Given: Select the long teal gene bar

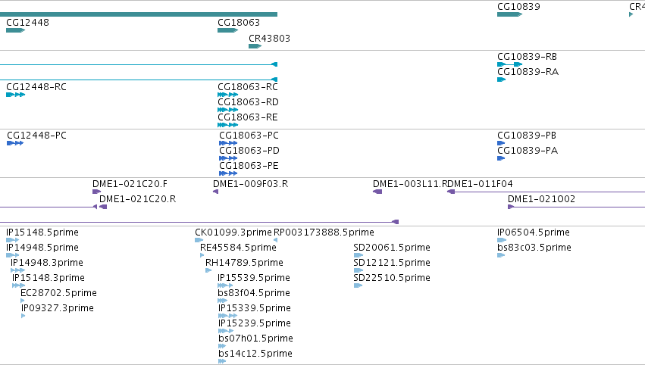Looking at the screenshot, I should coord(139,14).
